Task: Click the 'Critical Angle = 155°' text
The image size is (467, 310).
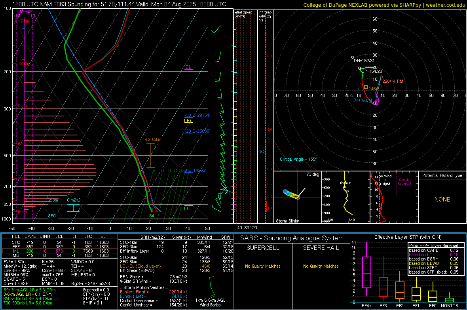Action: pyautogui.click(x=298, y=159)
